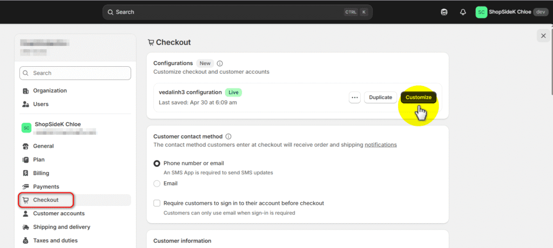Click the Customer information heading

click(183, 241)
